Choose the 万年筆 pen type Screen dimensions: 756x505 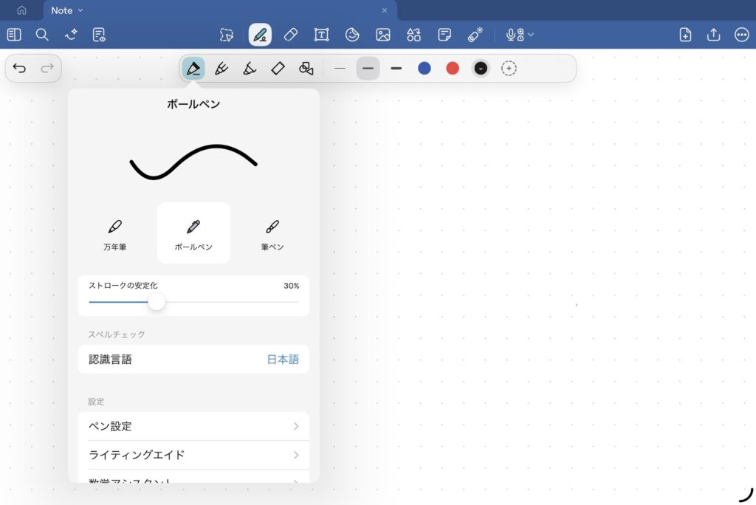pos(114,233)
